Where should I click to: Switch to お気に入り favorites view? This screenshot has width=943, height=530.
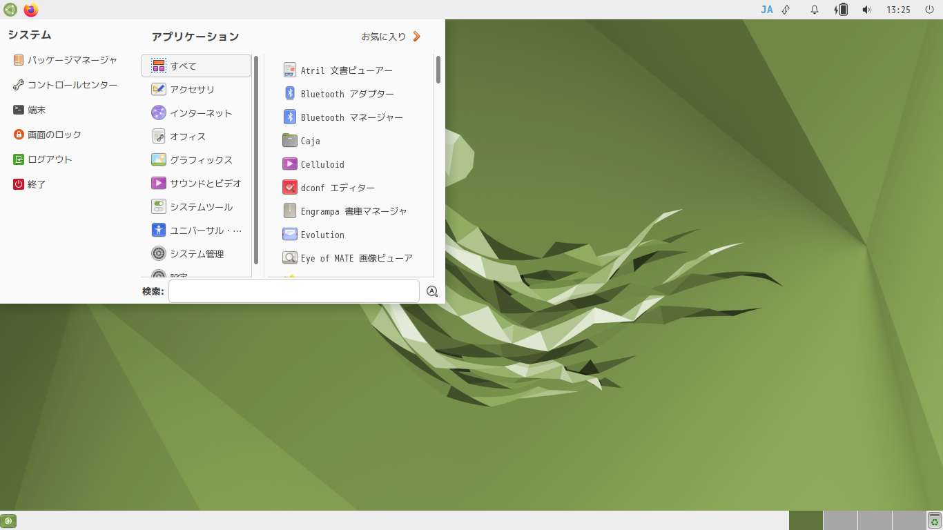click(x=391, y=37)
